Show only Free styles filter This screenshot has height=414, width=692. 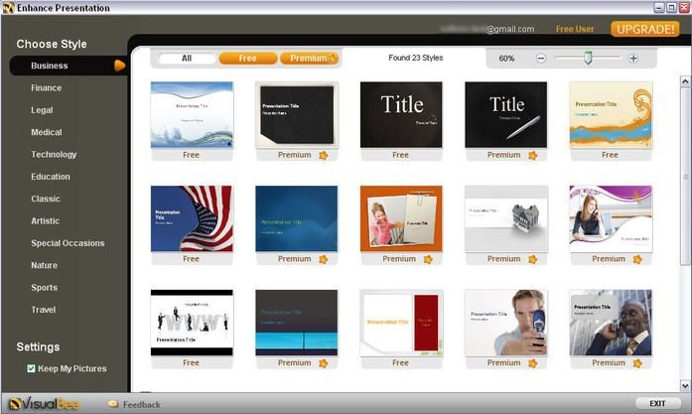click(x=248, y=59)
